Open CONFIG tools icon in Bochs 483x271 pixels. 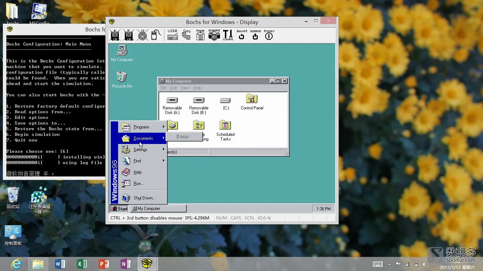point(228,35)
